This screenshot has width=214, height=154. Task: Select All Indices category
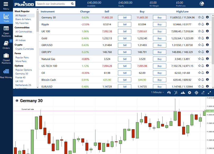tap(20, 40)
